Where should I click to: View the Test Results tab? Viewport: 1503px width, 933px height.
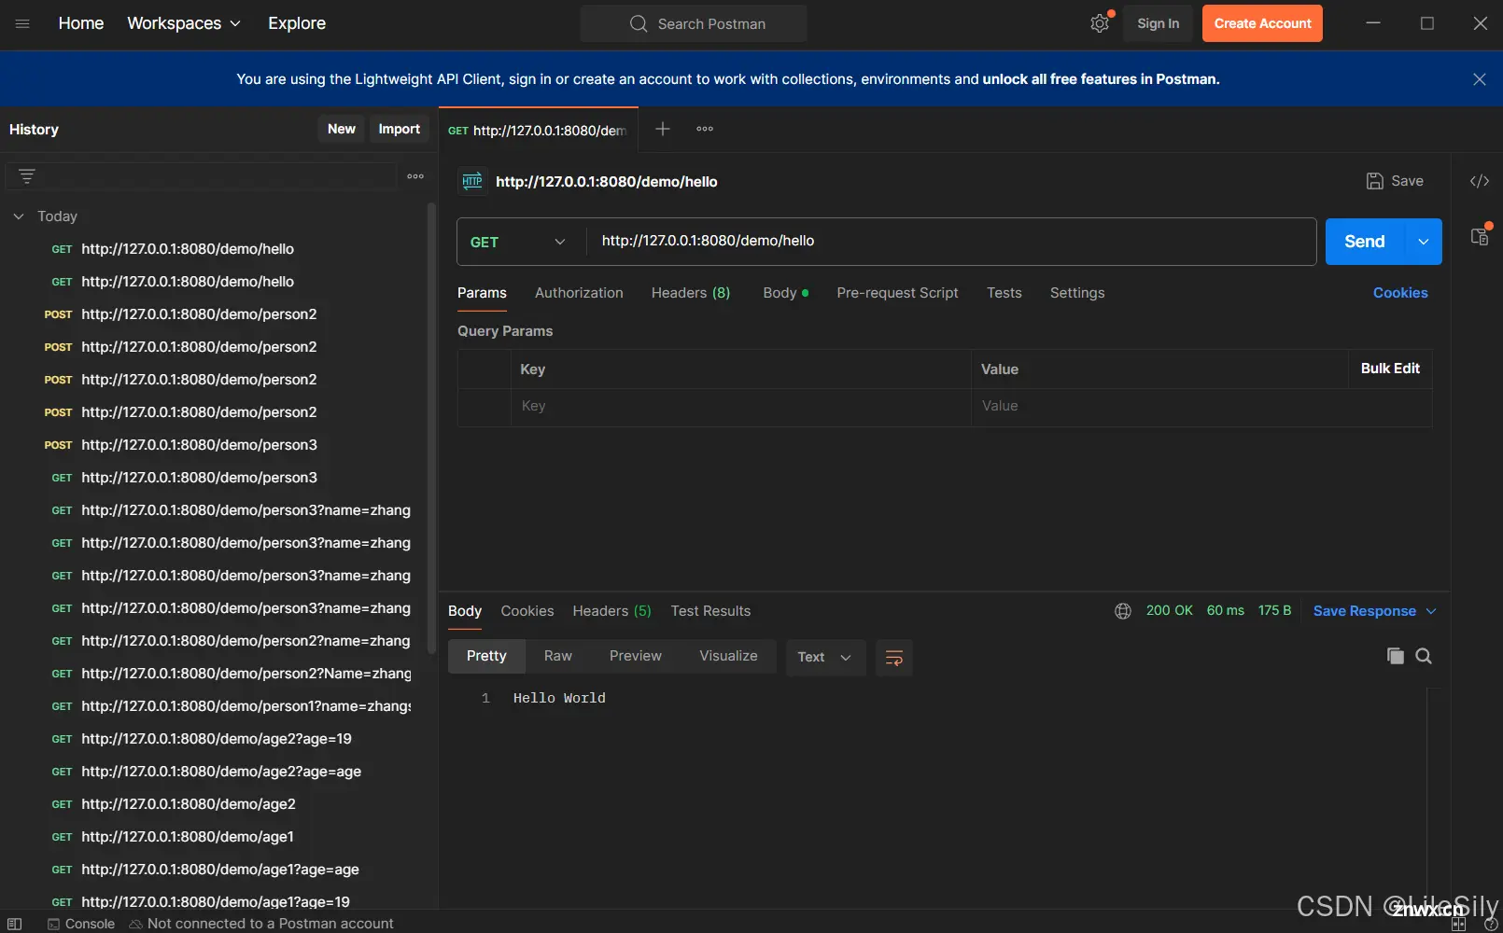coord(710,611)
